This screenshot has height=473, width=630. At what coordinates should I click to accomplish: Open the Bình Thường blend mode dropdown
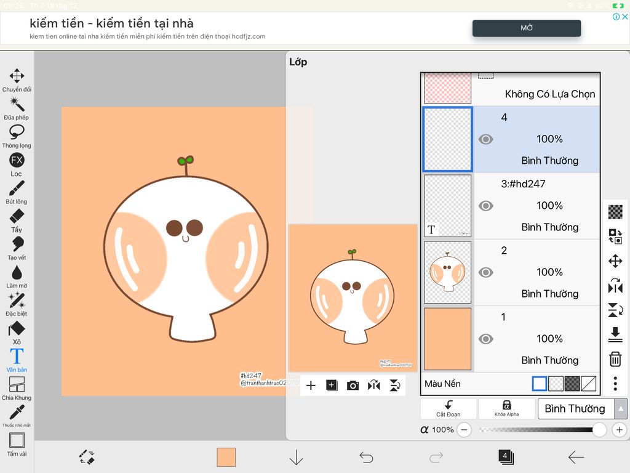575,409
